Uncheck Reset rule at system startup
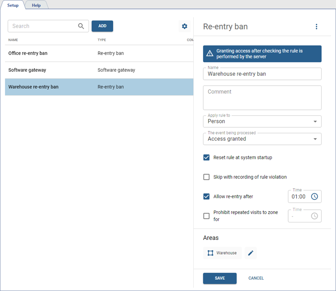 (206, 157)
